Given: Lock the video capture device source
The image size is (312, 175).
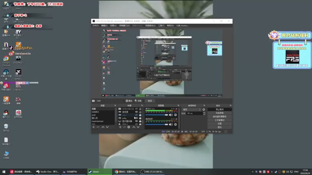Looking at the screenshot, I should pyautogui.click(x=140, y=109).
